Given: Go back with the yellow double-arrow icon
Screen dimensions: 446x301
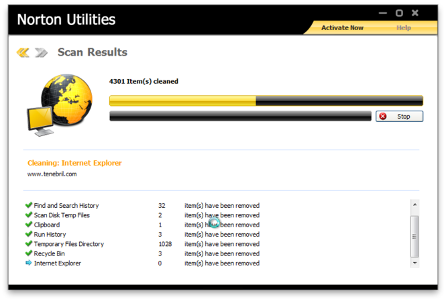Looking at the screenshot, I should point(23,52).
